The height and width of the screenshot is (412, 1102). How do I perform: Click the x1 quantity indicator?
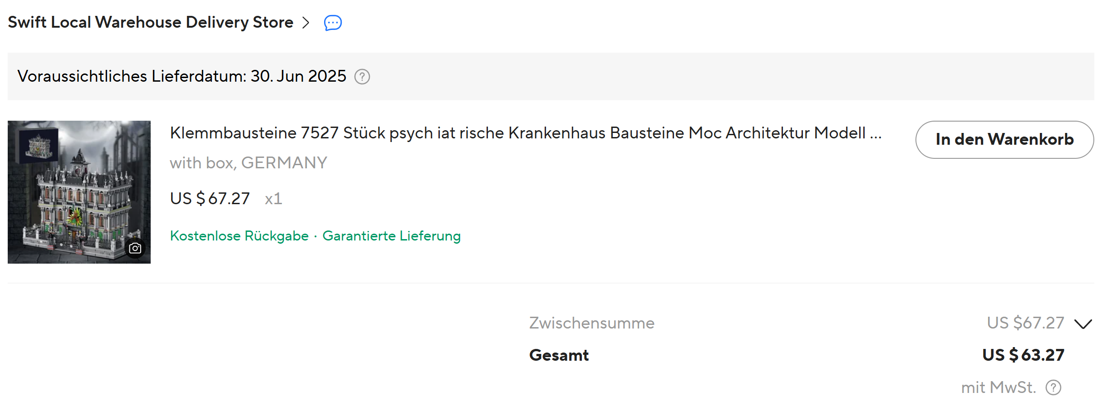click(x=274, y=199)
